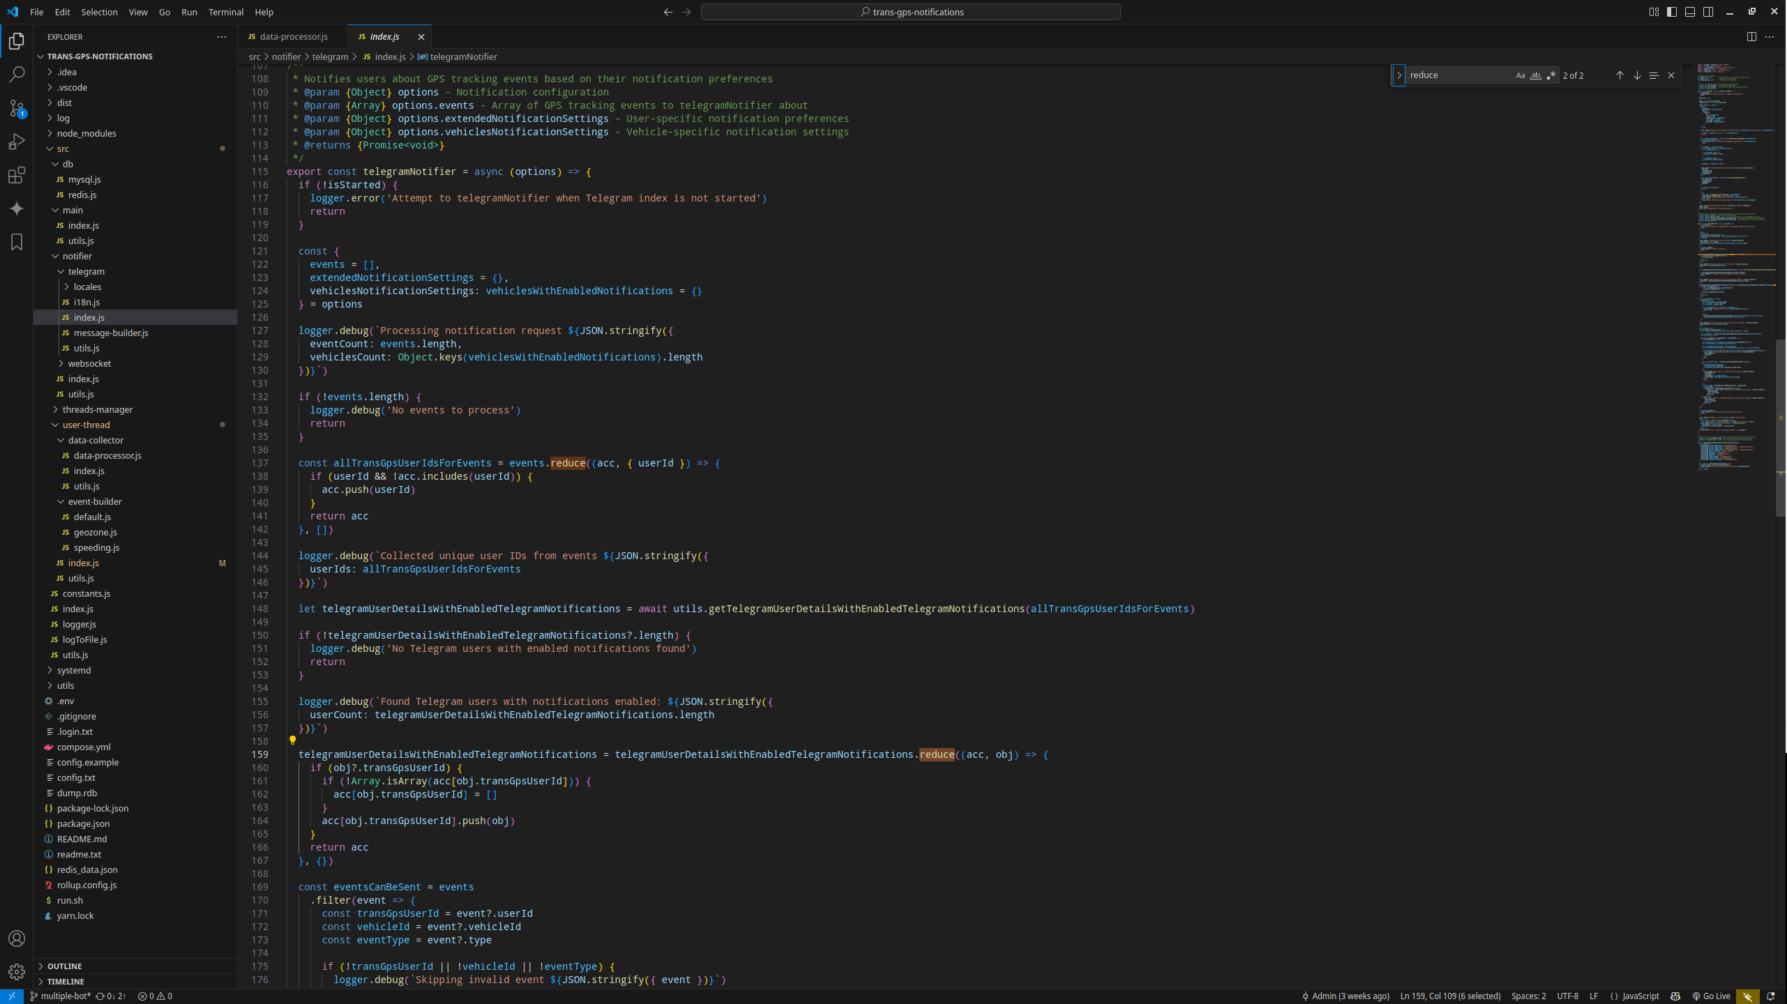This screenshot has width=1787, height=1004.
Task: Click JavaScript language mode in status bar
Action: (1640, 996)
